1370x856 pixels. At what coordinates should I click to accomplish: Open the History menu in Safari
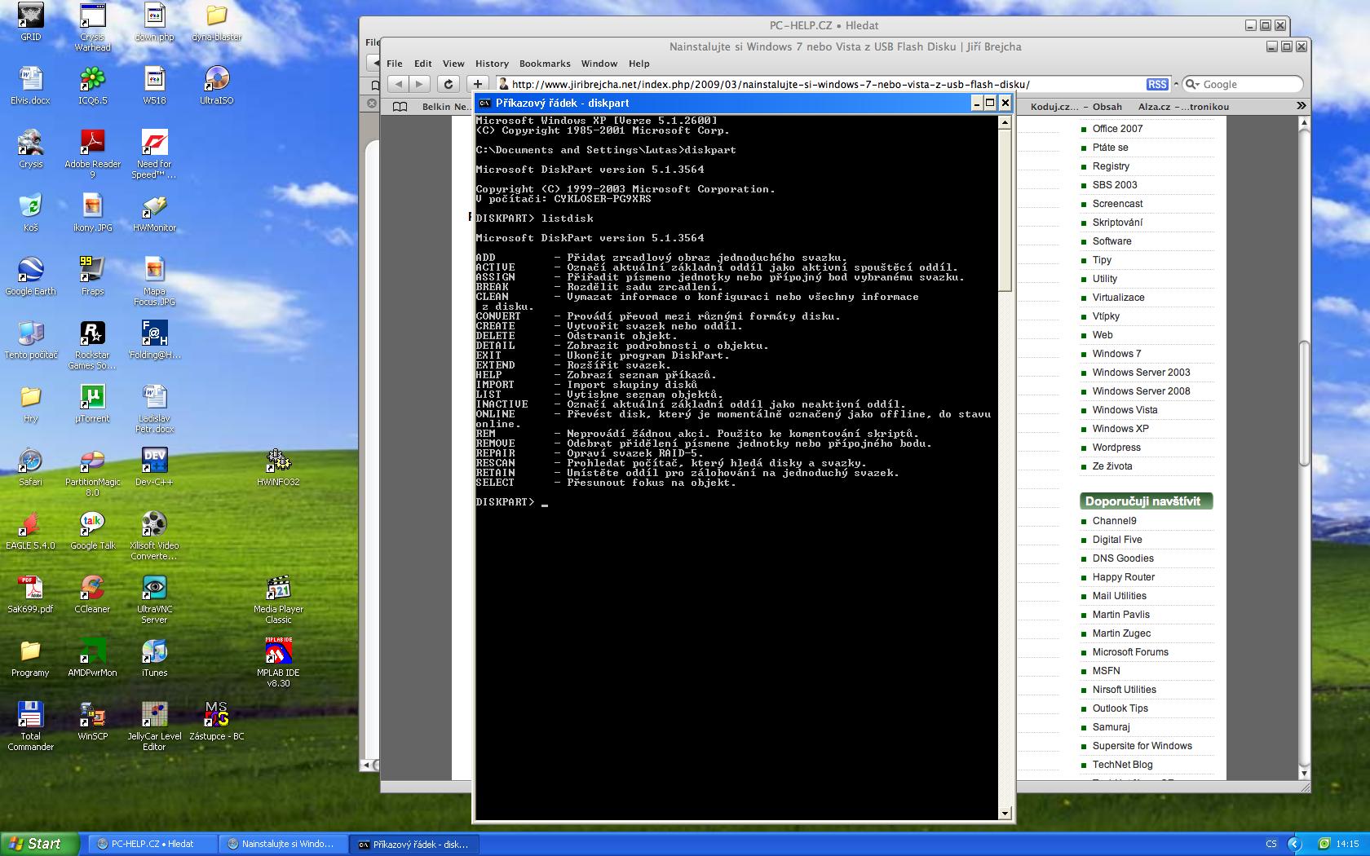coord(492,64)
